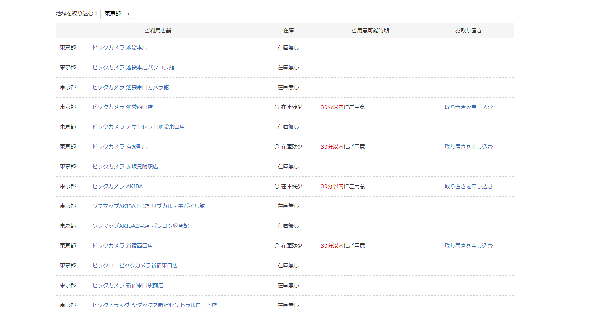
Task: Open ビックカメラ アウトレット池袋東口店 link
Action: (x=139, y=127)
